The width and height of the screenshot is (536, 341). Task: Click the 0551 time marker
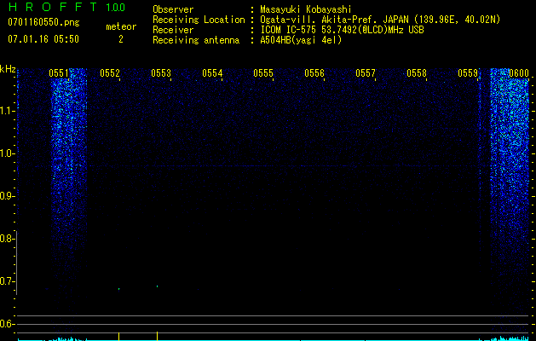point(59,73)
